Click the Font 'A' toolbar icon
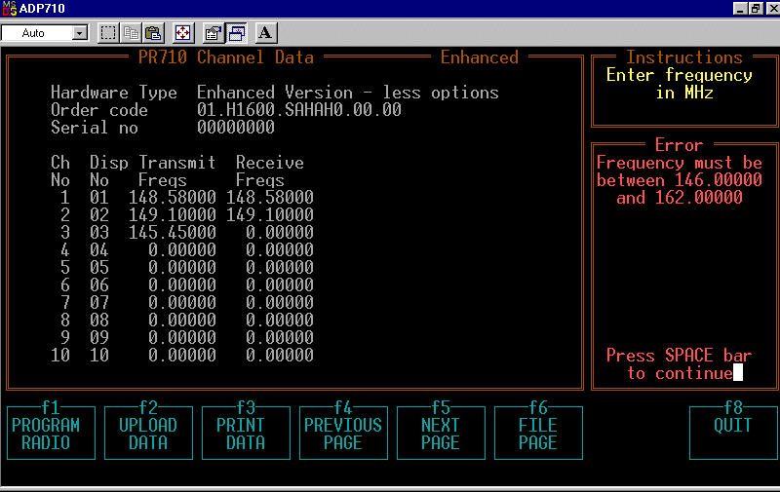 point(265,33)
